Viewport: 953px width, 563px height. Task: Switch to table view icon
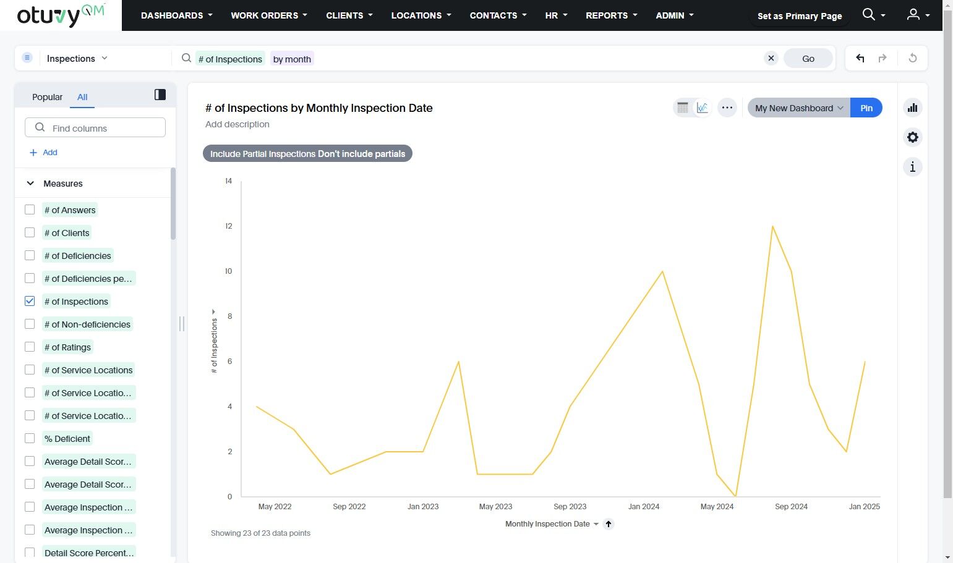[x=683, y=108]
